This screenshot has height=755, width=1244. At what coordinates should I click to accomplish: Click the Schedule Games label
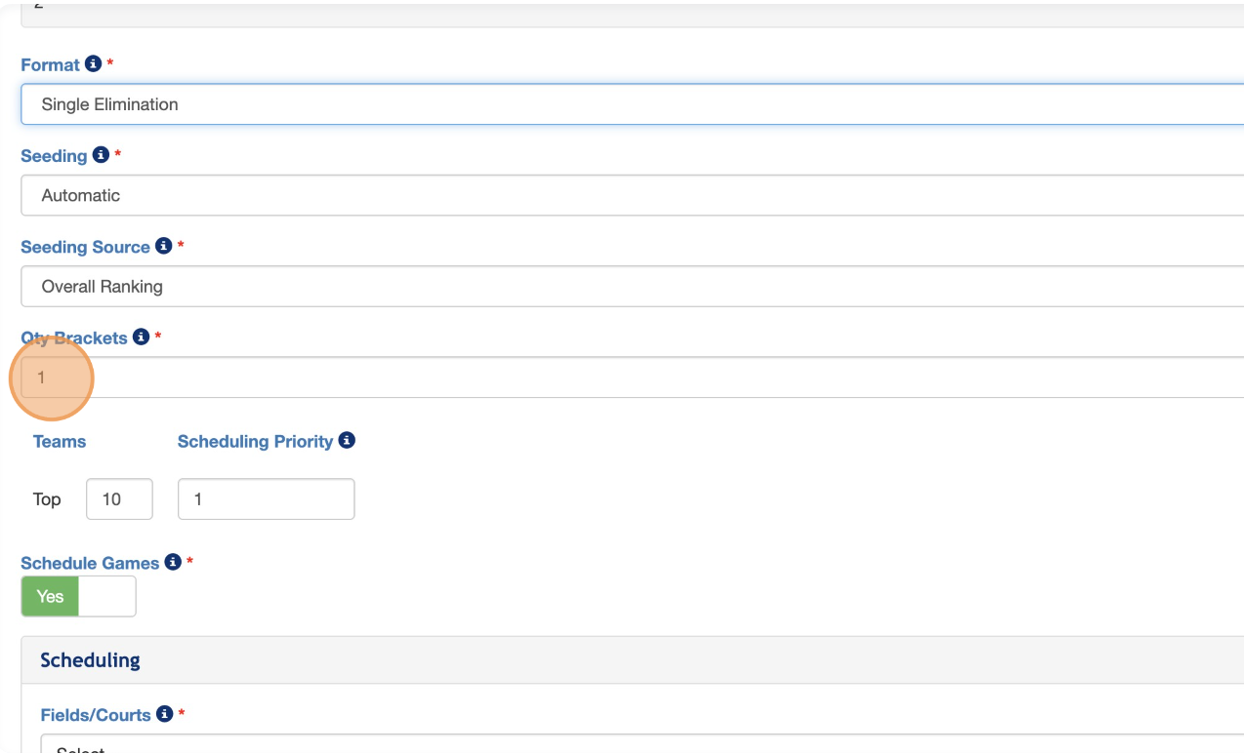(x=90, y=563)
